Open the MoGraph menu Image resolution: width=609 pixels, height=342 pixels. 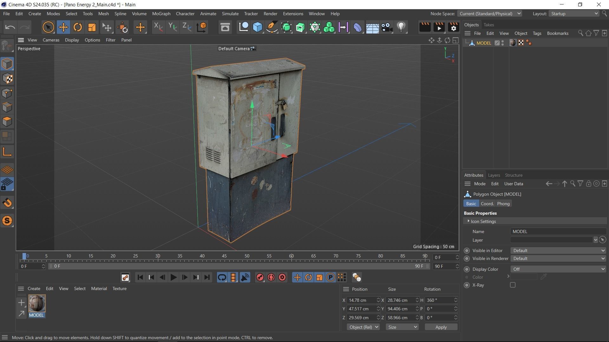click(x=161, y=14)
